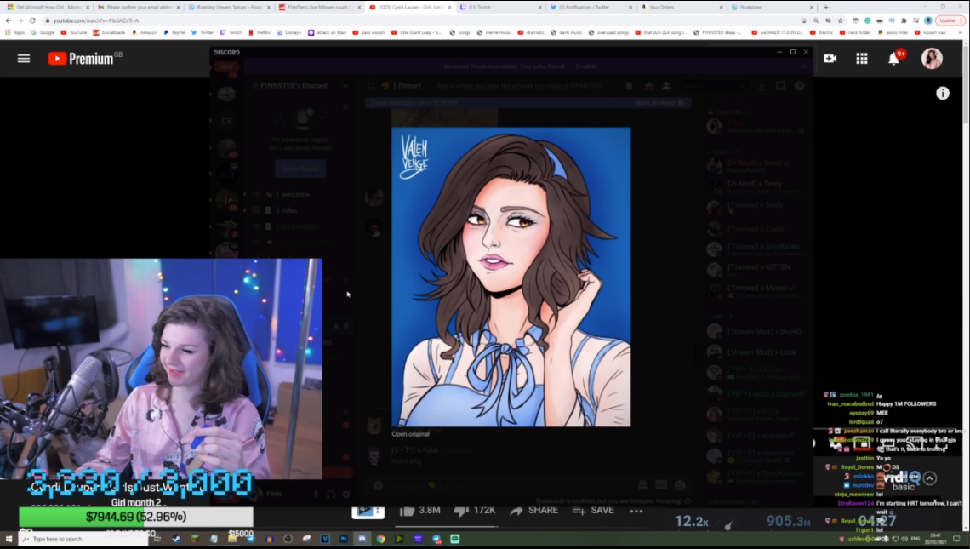
Task: Switch to the Notifications / Twitter tab
Action: (591, 8)
